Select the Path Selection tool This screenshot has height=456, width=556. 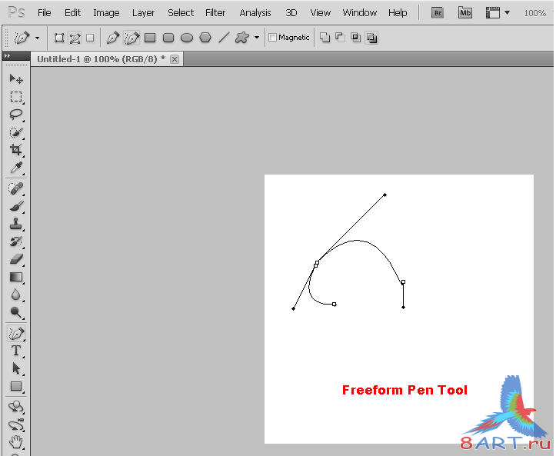coord(16,369)
